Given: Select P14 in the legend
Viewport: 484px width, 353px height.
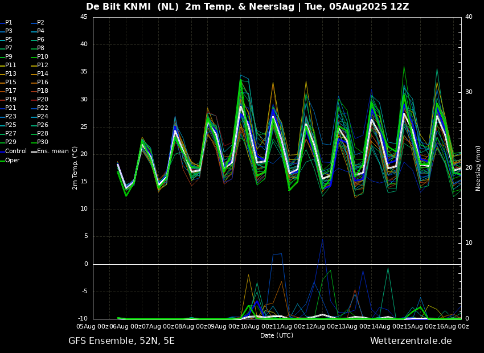Looking at the screenshot, I should (43, 74).
